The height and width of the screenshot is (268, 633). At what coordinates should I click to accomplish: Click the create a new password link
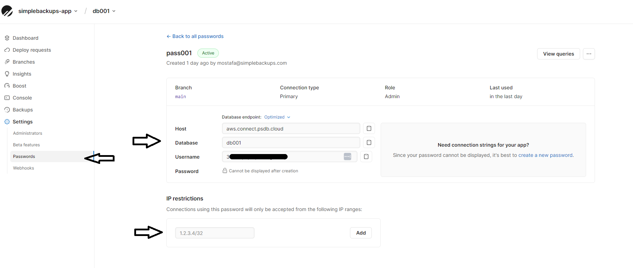pos(545,155)
